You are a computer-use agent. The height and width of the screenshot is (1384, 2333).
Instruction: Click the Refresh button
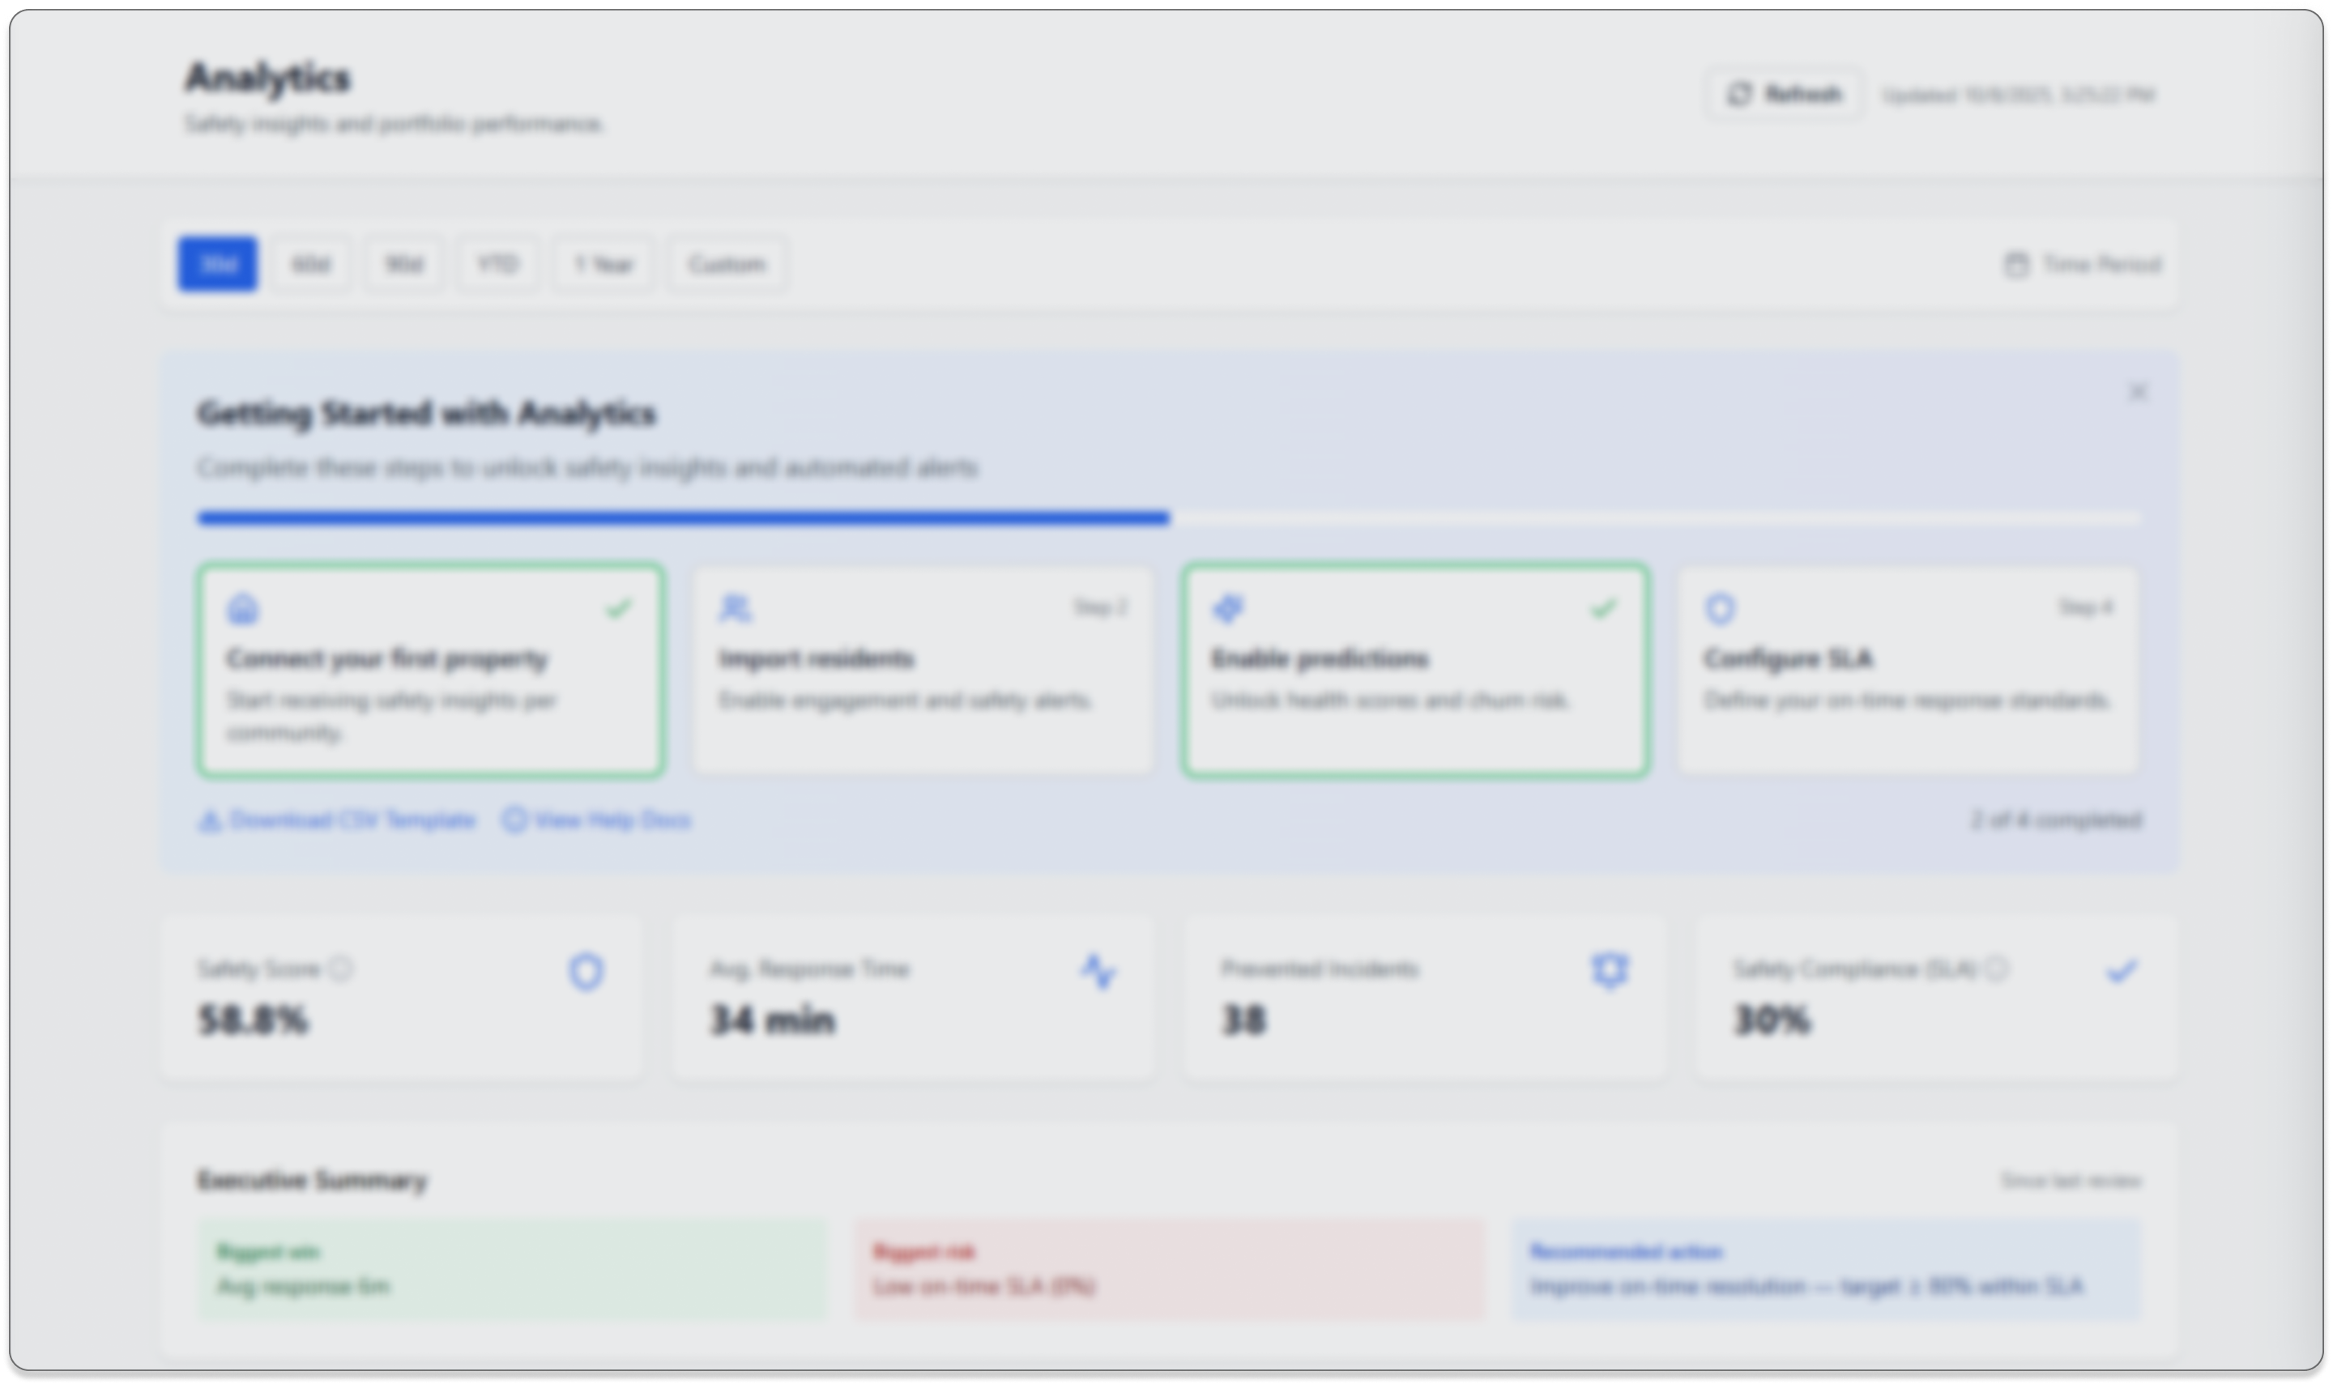[1783, 94]
